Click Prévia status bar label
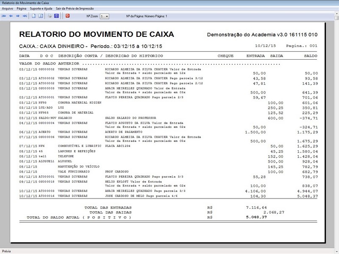This screenshot has height=254, width=339. click(x=6, y=251)
